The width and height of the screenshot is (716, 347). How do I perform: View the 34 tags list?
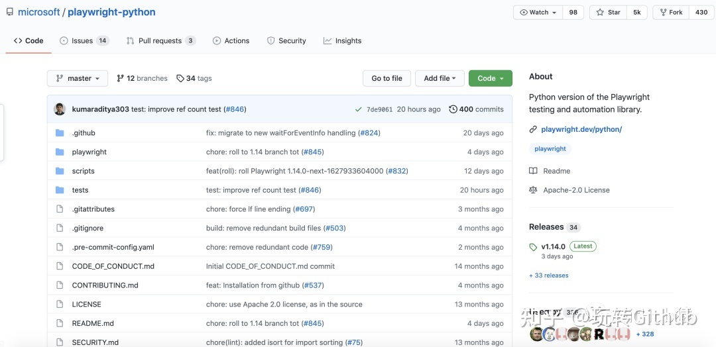(x=194, y=78)
